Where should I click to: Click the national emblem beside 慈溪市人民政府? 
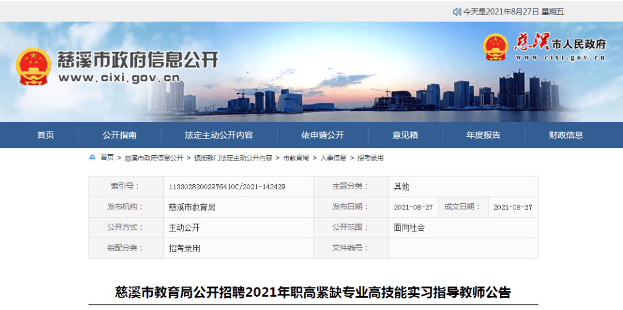point(496,47)
